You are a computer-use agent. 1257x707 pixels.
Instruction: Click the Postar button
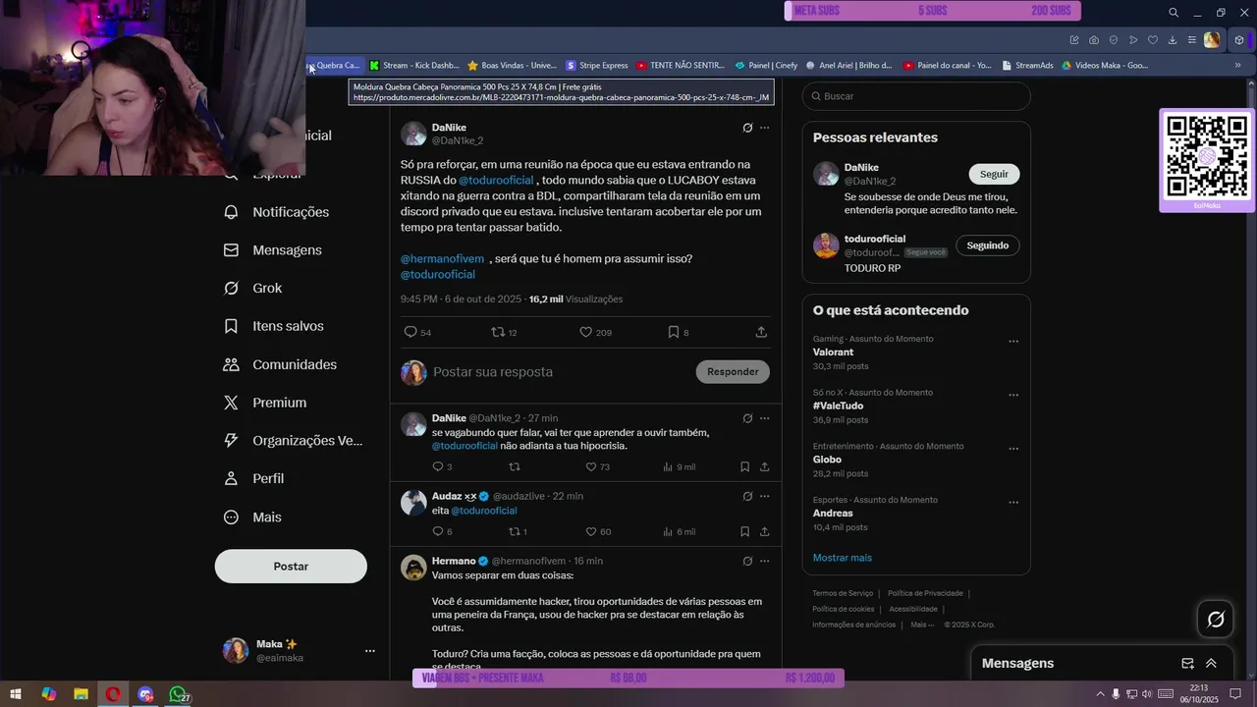[x=291, y=567]
